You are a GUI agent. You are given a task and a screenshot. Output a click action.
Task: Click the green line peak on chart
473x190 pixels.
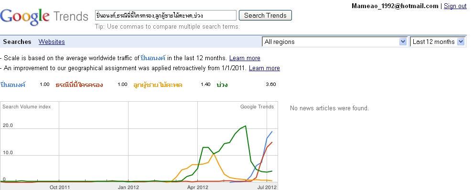click(x=246, y=126)
